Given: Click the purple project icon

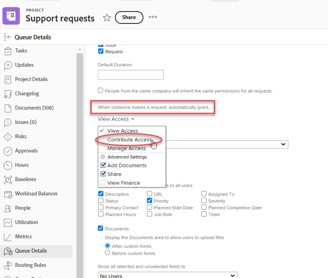Looking at the screenshot, I should click(x=11, y=16).
